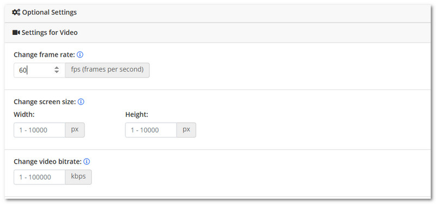Click the px unit next to Width
This screenshot has width=436, height=204.
click(75, 130)
